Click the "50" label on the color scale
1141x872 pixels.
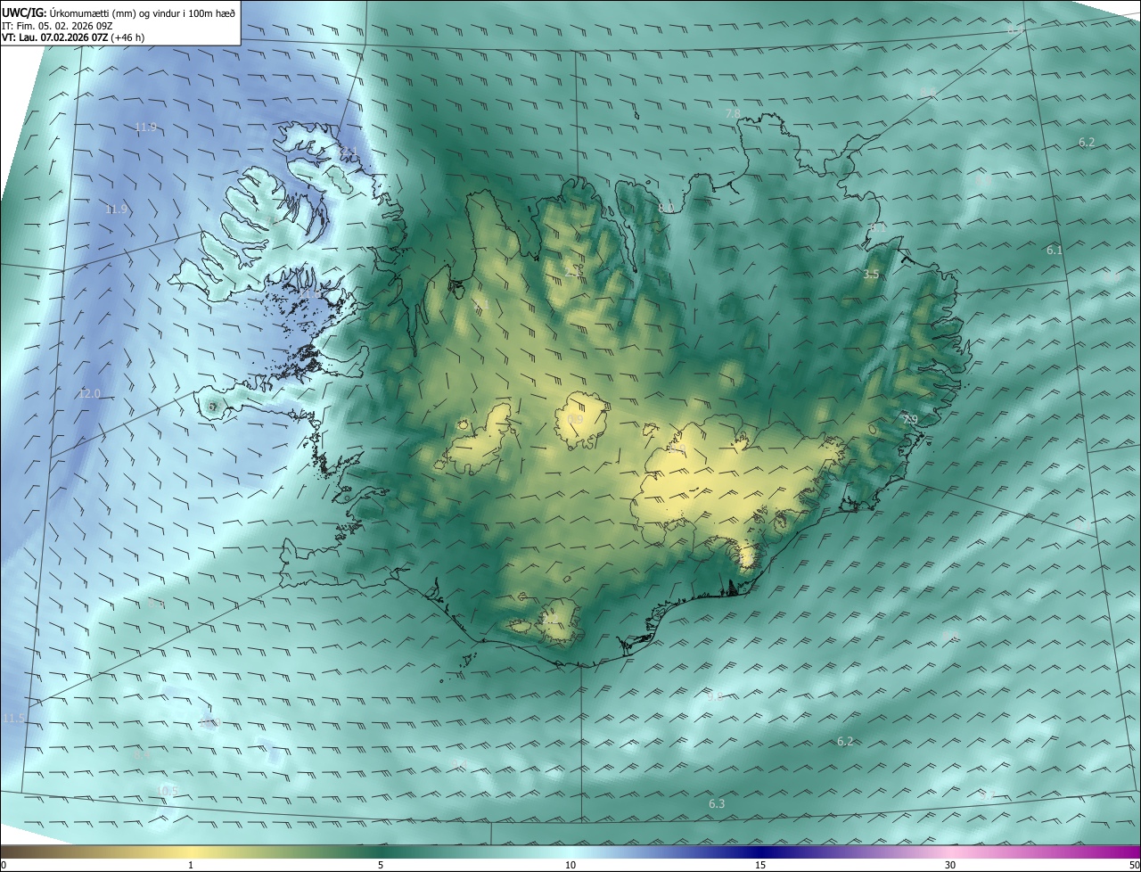click(x=1134, y=866)
